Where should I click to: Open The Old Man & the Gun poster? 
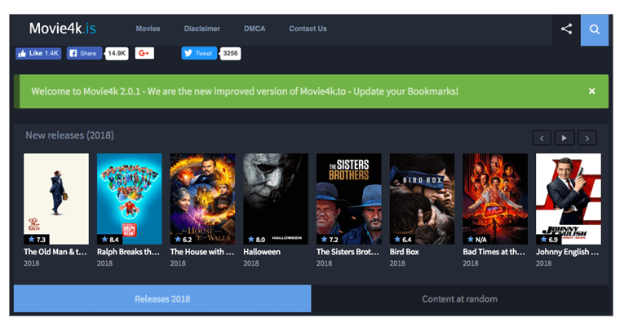(56, 199)
